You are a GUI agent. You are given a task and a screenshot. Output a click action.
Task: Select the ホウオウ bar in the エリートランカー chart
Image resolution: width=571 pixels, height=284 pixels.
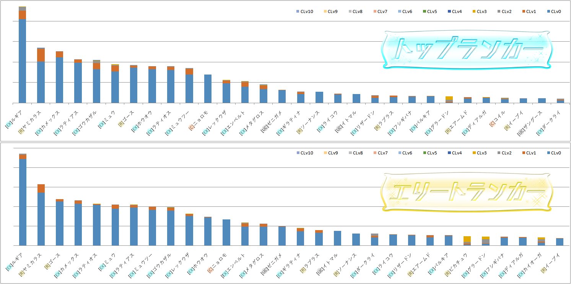pos(208,231)
